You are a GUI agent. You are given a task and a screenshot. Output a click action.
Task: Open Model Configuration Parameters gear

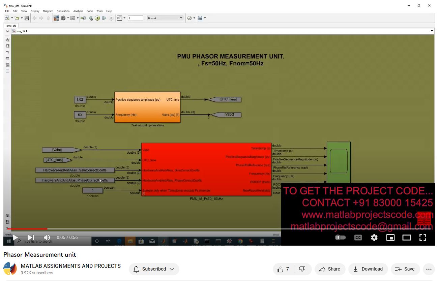[x=63, y=18]
